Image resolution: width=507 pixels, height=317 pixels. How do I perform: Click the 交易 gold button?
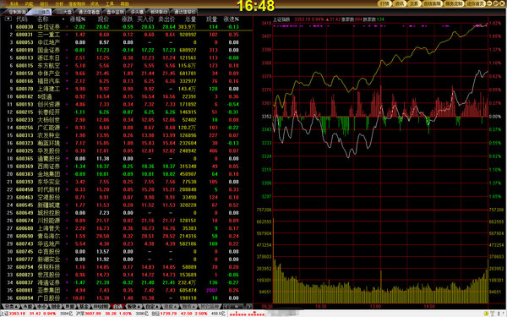[x=414, y=3]
